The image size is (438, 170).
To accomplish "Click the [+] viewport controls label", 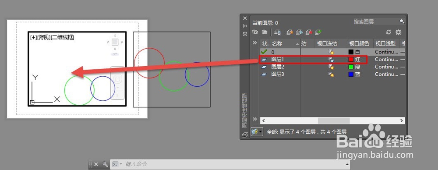I will click(x=33, y=37).
